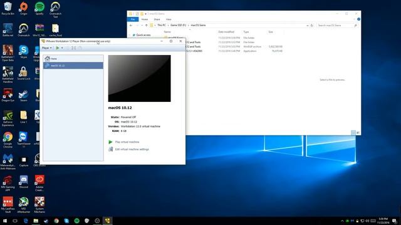Click Edit virtual machine settings link
401x225 pixels.
(132, 149)
